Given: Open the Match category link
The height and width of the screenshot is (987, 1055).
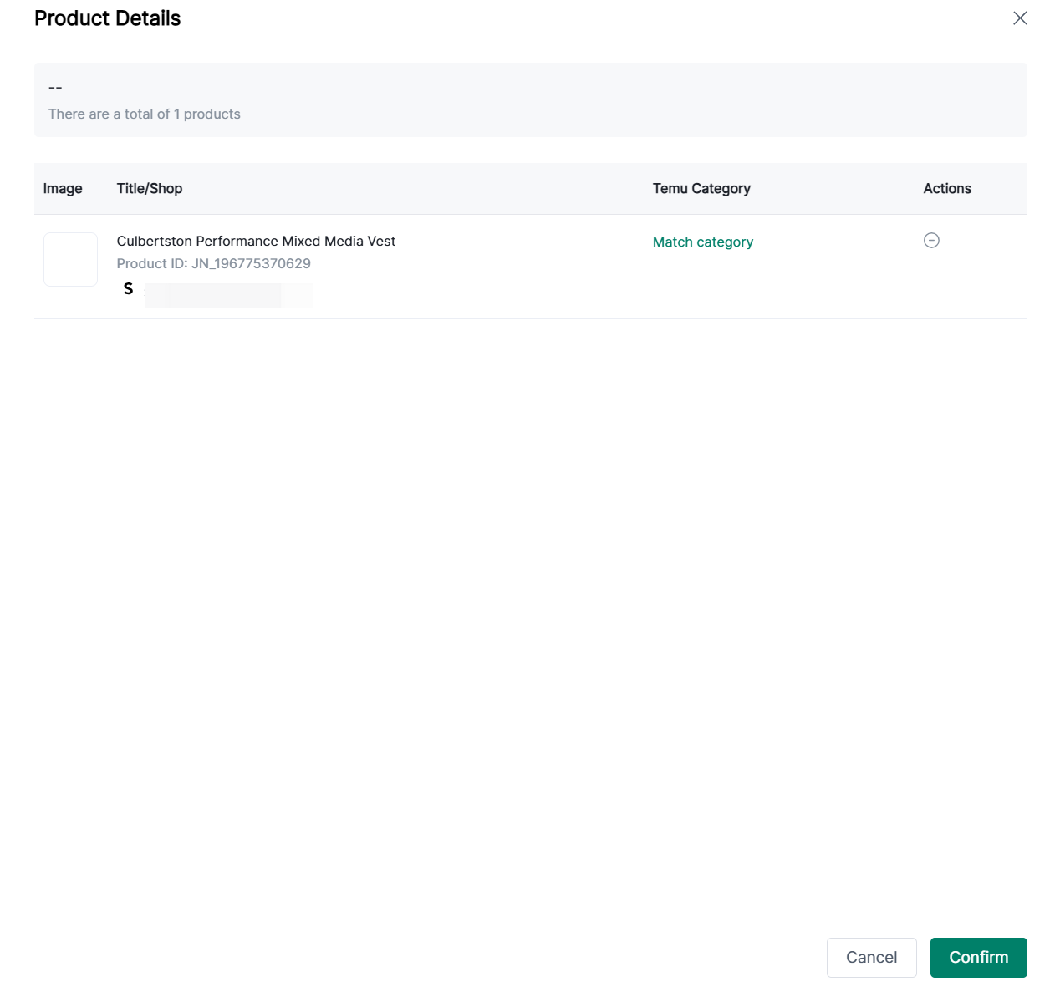Looking at the screenshot, I should click(x=702, y=242).
